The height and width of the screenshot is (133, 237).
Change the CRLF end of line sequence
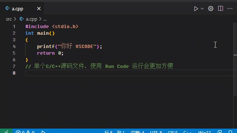click(x=173, y=132)
